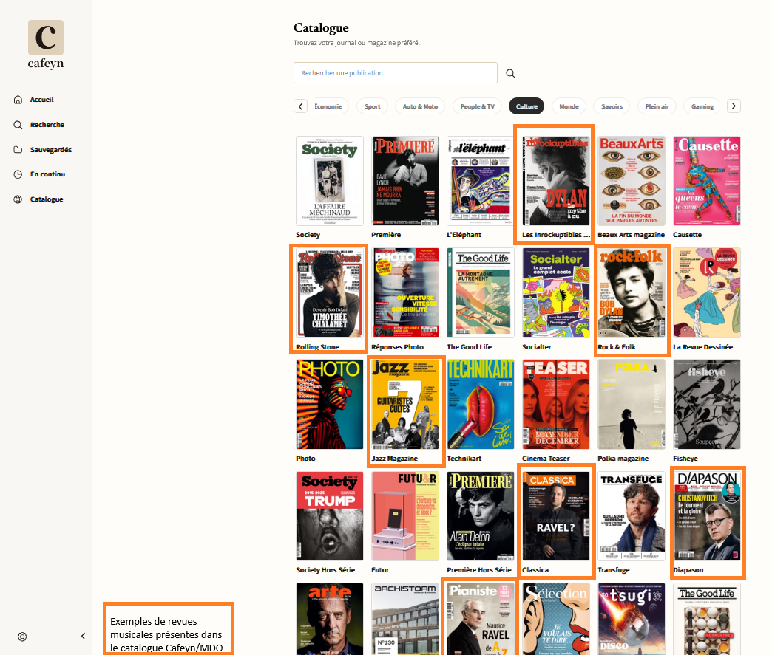The height and width of the screenshot is (655, 772).
Task: Open Catalogue in sidebar
Action: pyautogui.click(x=47, y=199)
